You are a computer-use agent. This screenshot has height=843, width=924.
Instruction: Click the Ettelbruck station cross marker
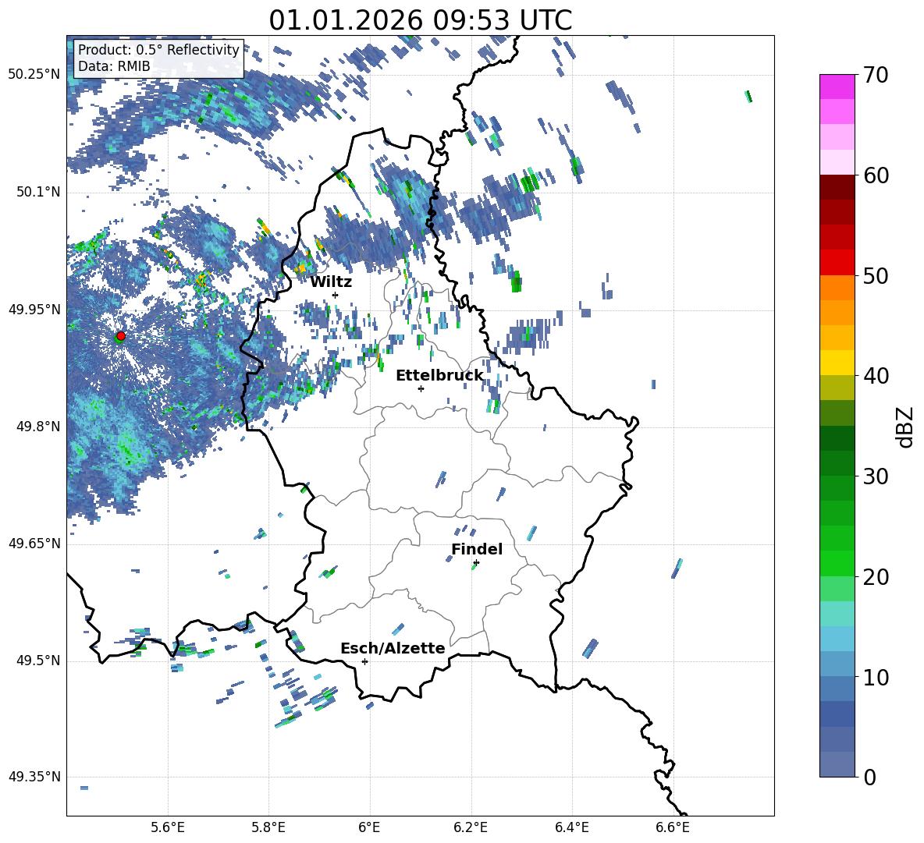coord(421,388)
